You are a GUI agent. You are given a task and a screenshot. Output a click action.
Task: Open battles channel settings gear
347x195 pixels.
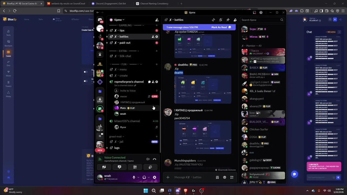157,37
